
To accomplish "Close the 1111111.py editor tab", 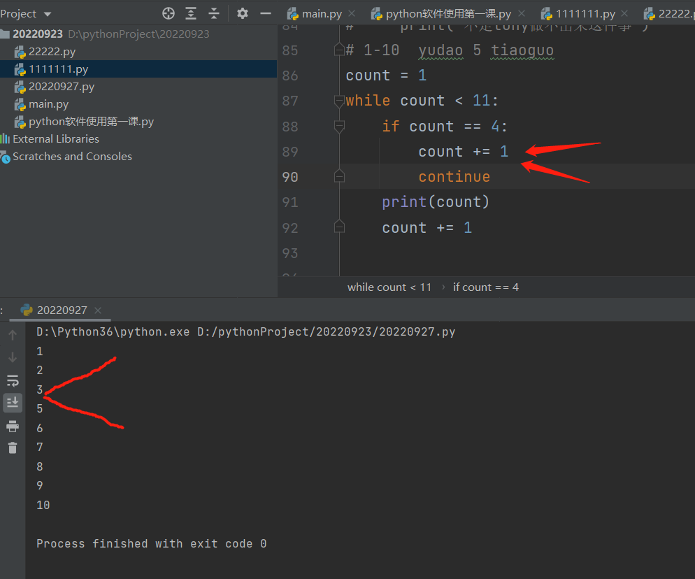I will (x=624, y=13).
